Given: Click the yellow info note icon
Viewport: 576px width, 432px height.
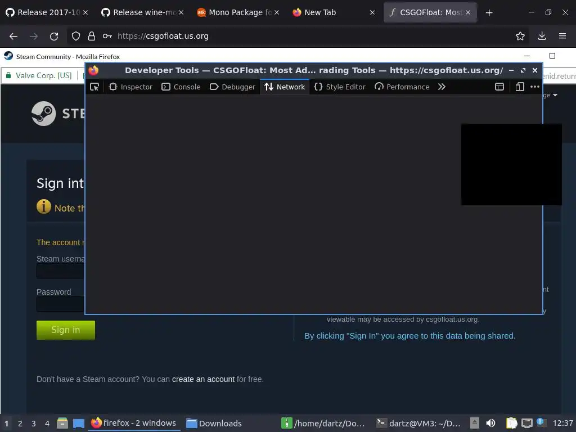Looking at the screenshot, I should pos(44,206).
